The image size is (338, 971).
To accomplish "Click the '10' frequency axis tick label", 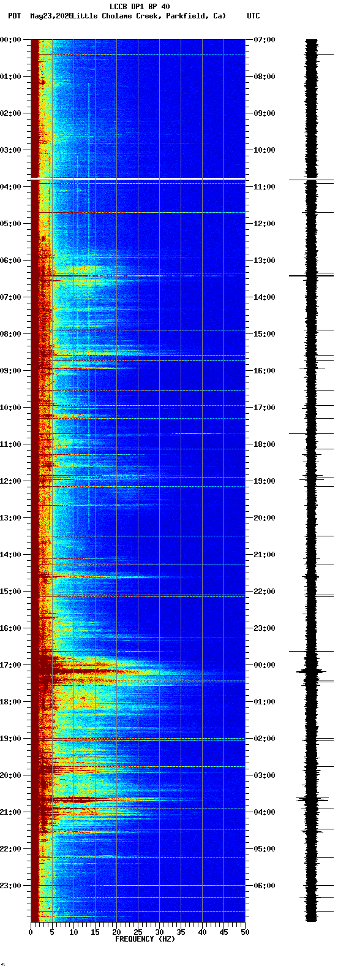I will click(73, 932).
